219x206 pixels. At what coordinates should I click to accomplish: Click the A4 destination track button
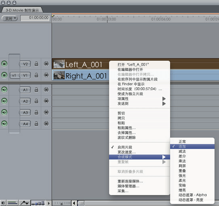[25, 124]
